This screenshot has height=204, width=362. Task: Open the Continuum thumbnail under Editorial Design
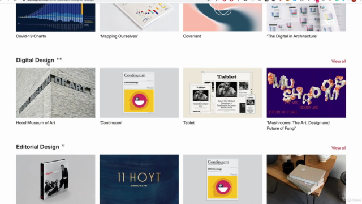[x=222, y=179]
